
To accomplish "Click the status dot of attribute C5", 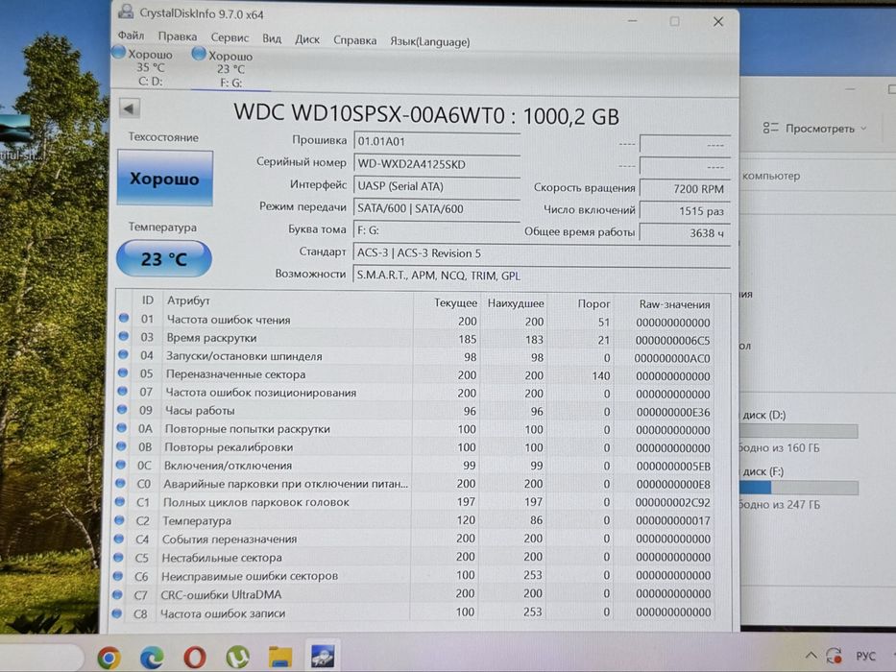I will click(x=118, y=557).
